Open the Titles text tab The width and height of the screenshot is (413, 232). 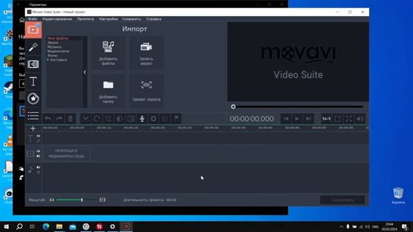pyautogui.click(x=33, y=82)
